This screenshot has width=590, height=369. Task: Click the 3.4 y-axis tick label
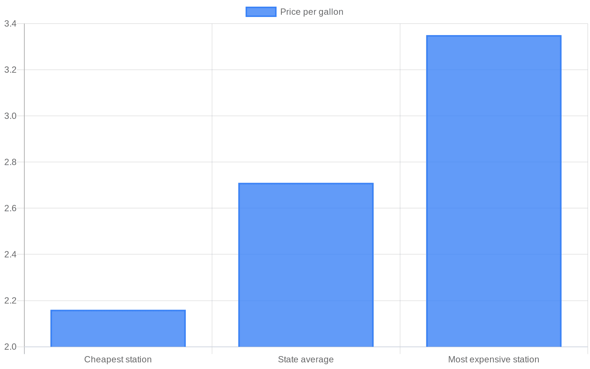point(10,24)
